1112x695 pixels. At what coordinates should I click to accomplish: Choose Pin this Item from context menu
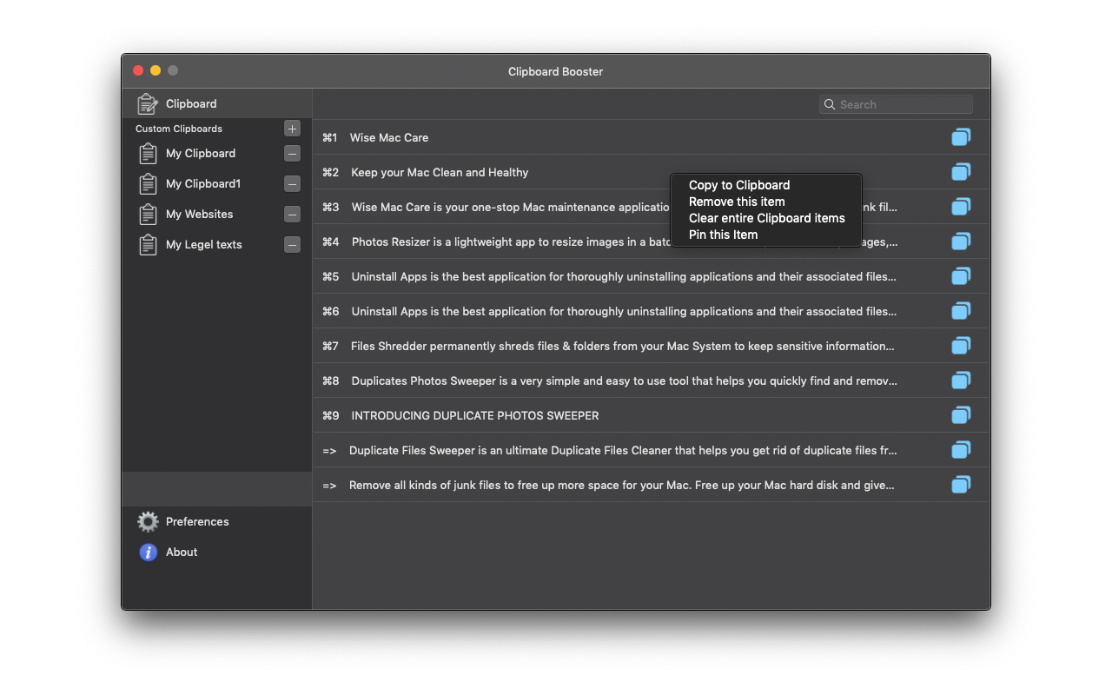click(723, 235)
